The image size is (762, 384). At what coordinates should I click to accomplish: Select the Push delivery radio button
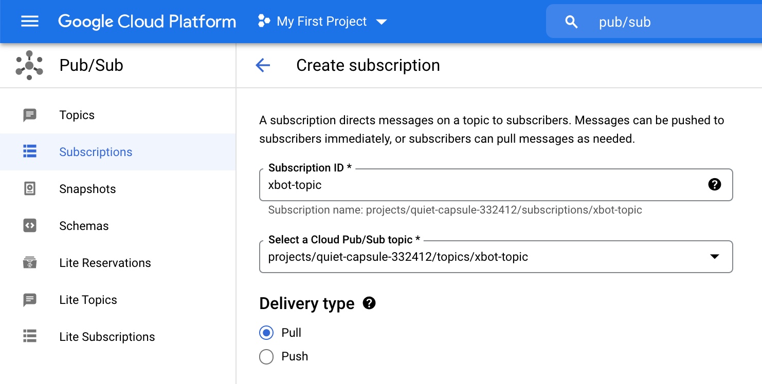tap(266, 356)
